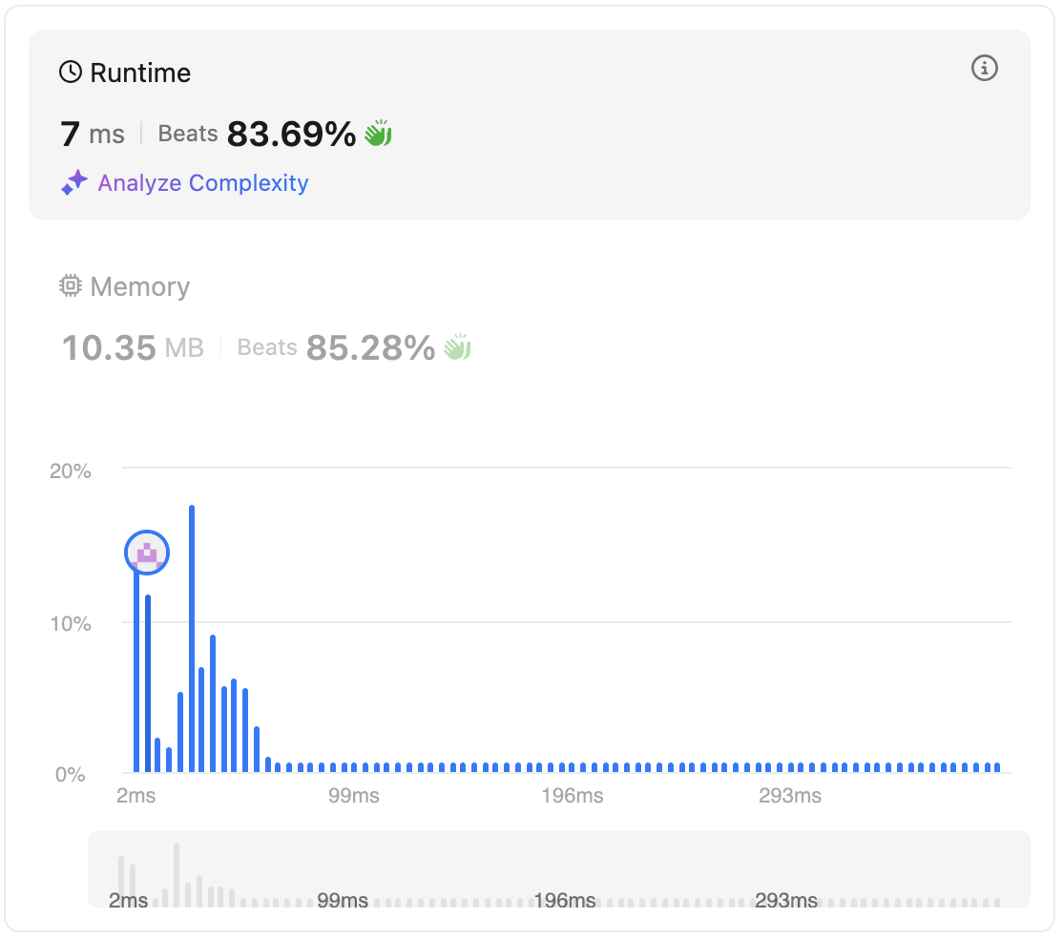Image resolution: width=1063 pixels, height=939 pixels.
Task: Open the Analyze Complexity link
Action: point(203,183)
